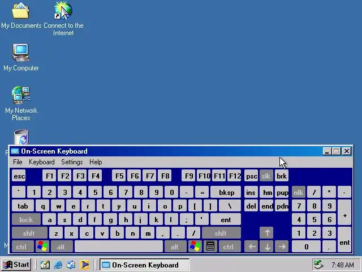Open the Settings menu
Image resolution: width=362 pixels, height=272 pixels.
click(72, 162)
